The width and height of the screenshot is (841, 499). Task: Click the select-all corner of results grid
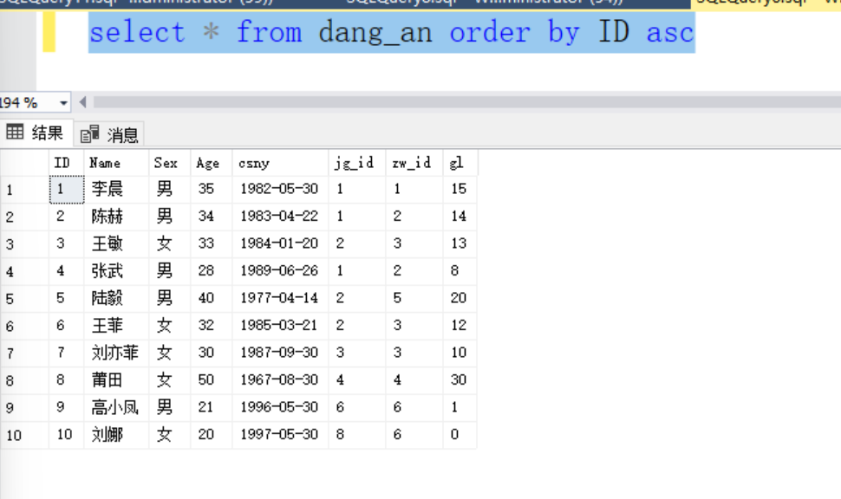click(24, 162)
